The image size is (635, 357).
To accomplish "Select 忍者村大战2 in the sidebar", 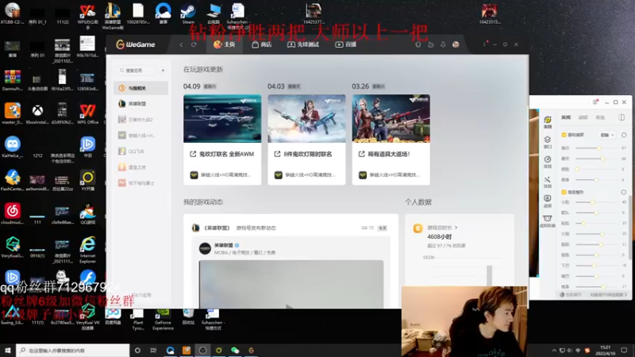I will (x=141, y=120).
